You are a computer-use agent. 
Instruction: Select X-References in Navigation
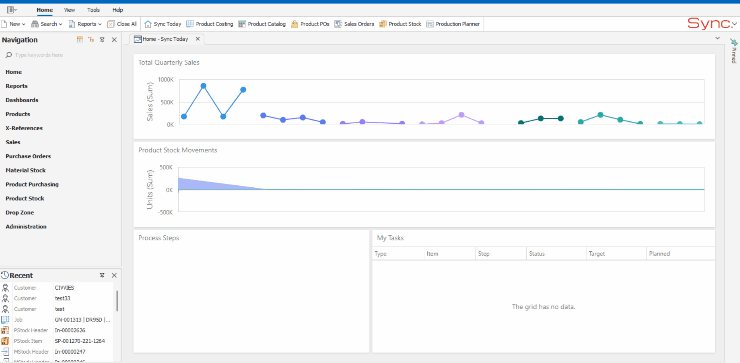pyautogui.click(x=24, y=128)
